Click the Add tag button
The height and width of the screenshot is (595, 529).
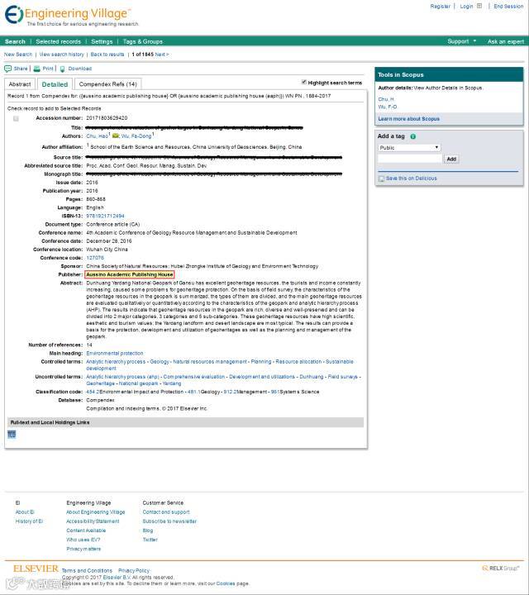(451, 159)
